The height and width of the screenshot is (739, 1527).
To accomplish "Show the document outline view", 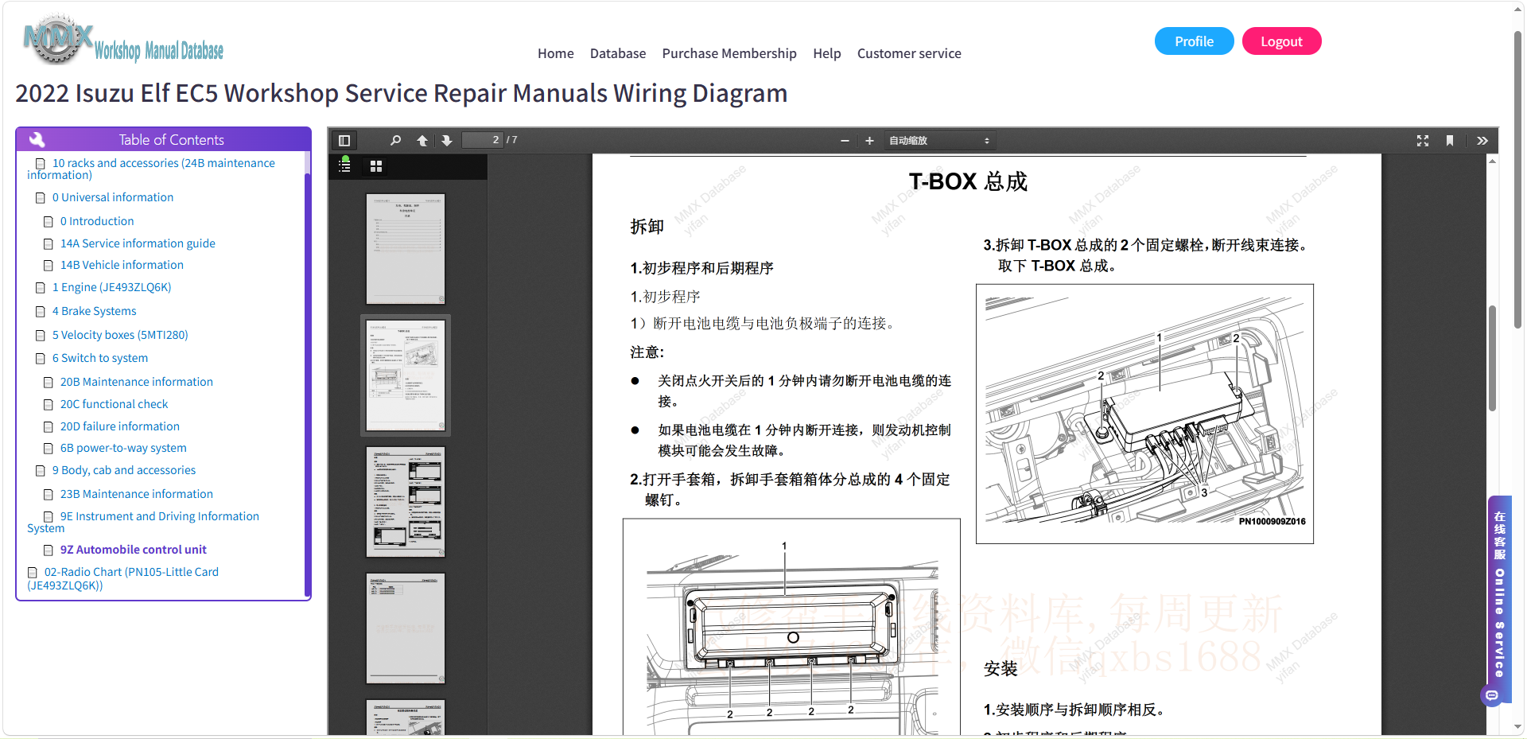I will 345,165.
